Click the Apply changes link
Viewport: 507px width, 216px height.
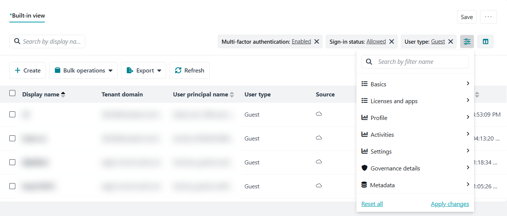[450, 204]
